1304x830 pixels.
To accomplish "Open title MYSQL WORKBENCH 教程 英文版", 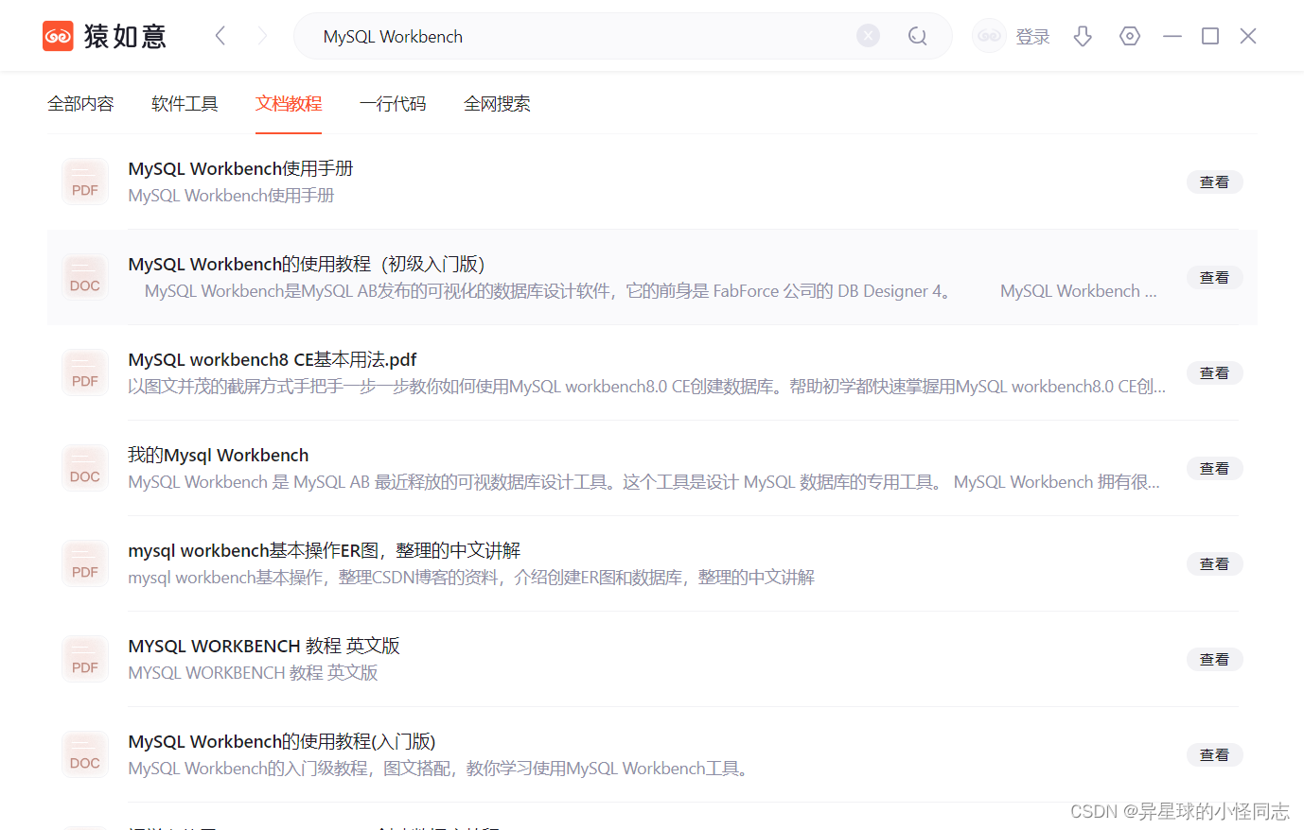I will pyautogui.click(x=264, y=646).
